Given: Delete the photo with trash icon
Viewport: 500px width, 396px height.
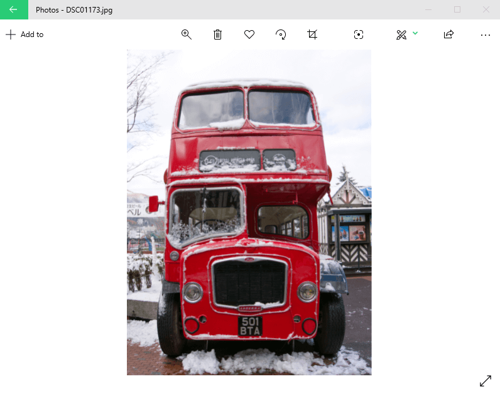Looking at the screenshot, I should tap(217, 35).
